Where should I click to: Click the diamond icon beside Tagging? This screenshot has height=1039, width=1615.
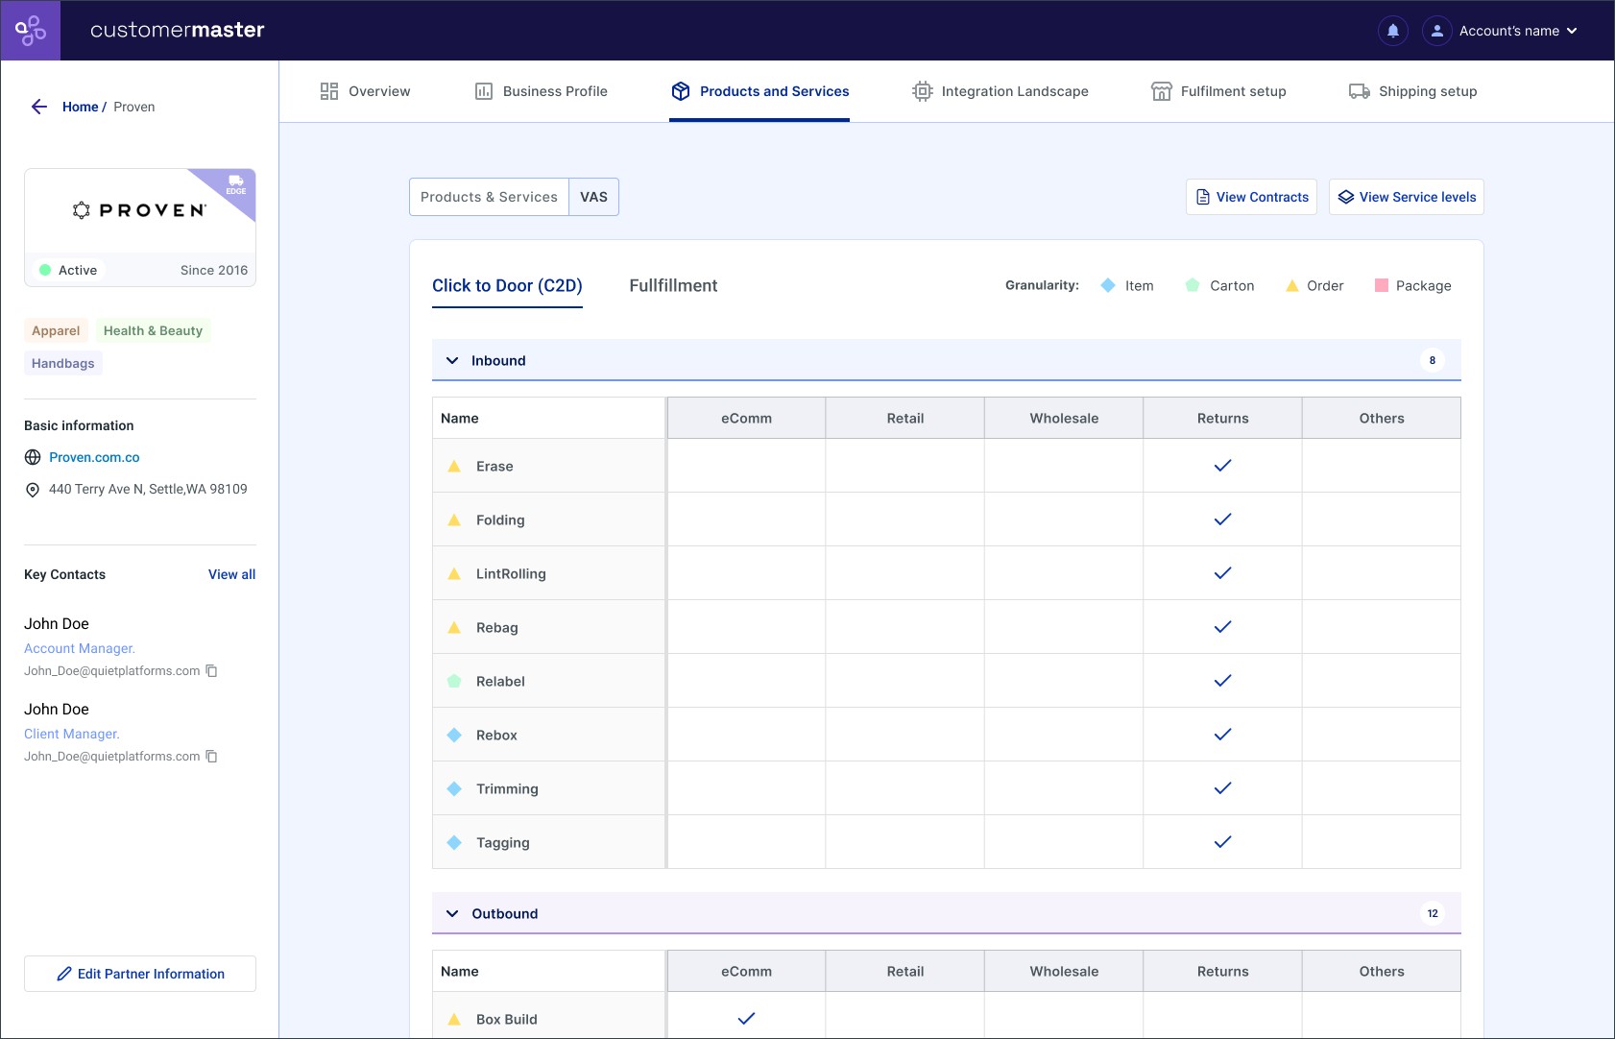454,842
